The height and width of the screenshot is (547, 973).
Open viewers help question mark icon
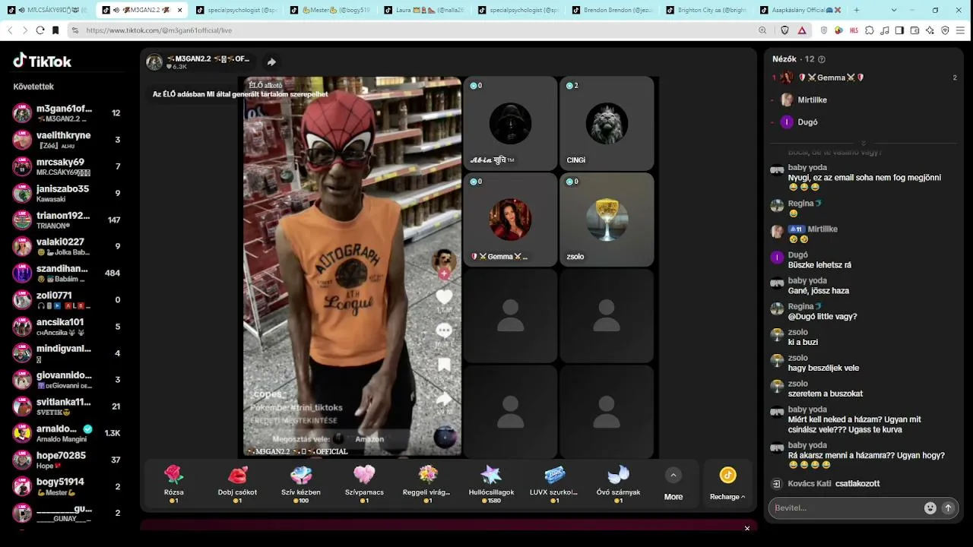click(x=821, y=59)
